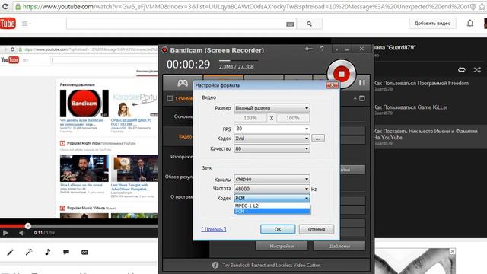487x274 pixels.
Task: Click Добавить видео upload button
Action: (x=432, y=24)
